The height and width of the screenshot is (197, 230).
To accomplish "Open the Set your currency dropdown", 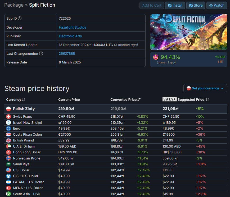I will 205,88.
